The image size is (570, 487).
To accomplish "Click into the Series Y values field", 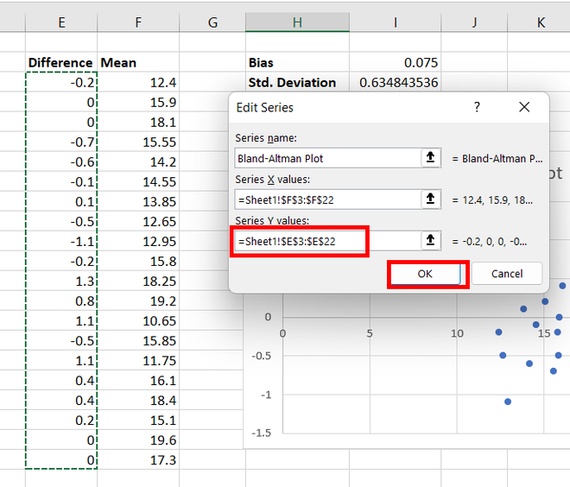I will (x=328, y=241).
